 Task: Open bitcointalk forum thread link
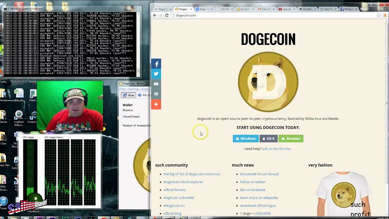[259, 174]
